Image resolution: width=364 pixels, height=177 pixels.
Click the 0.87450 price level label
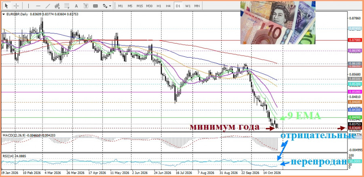point(355,29)
